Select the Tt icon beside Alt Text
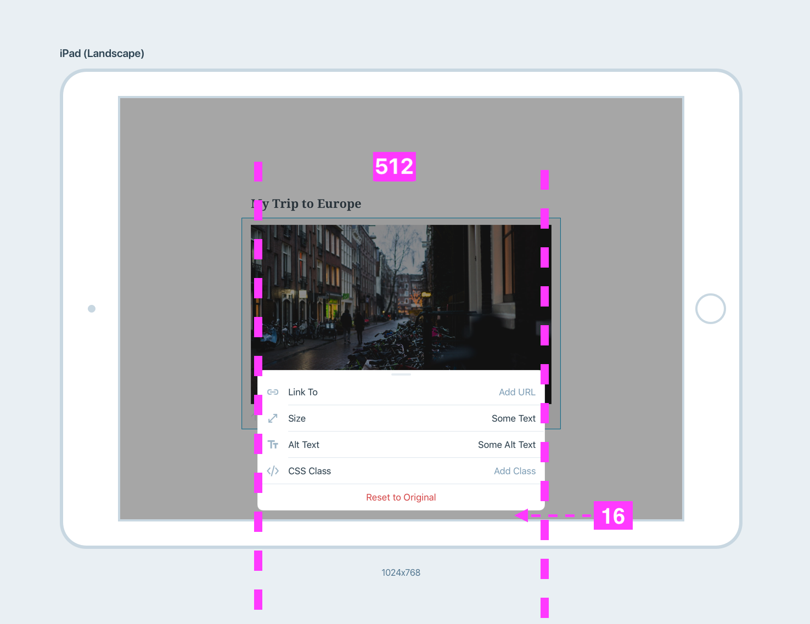Image resolution: width=810 pixels, height=624 pixels. pos(273,444)
